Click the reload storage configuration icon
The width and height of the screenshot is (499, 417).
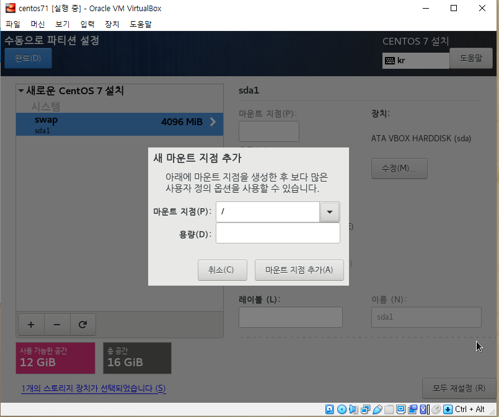[82, 325]
